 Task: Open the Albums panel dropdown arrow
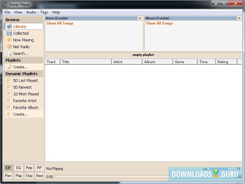pyautogui.click(x=239, y=18)
